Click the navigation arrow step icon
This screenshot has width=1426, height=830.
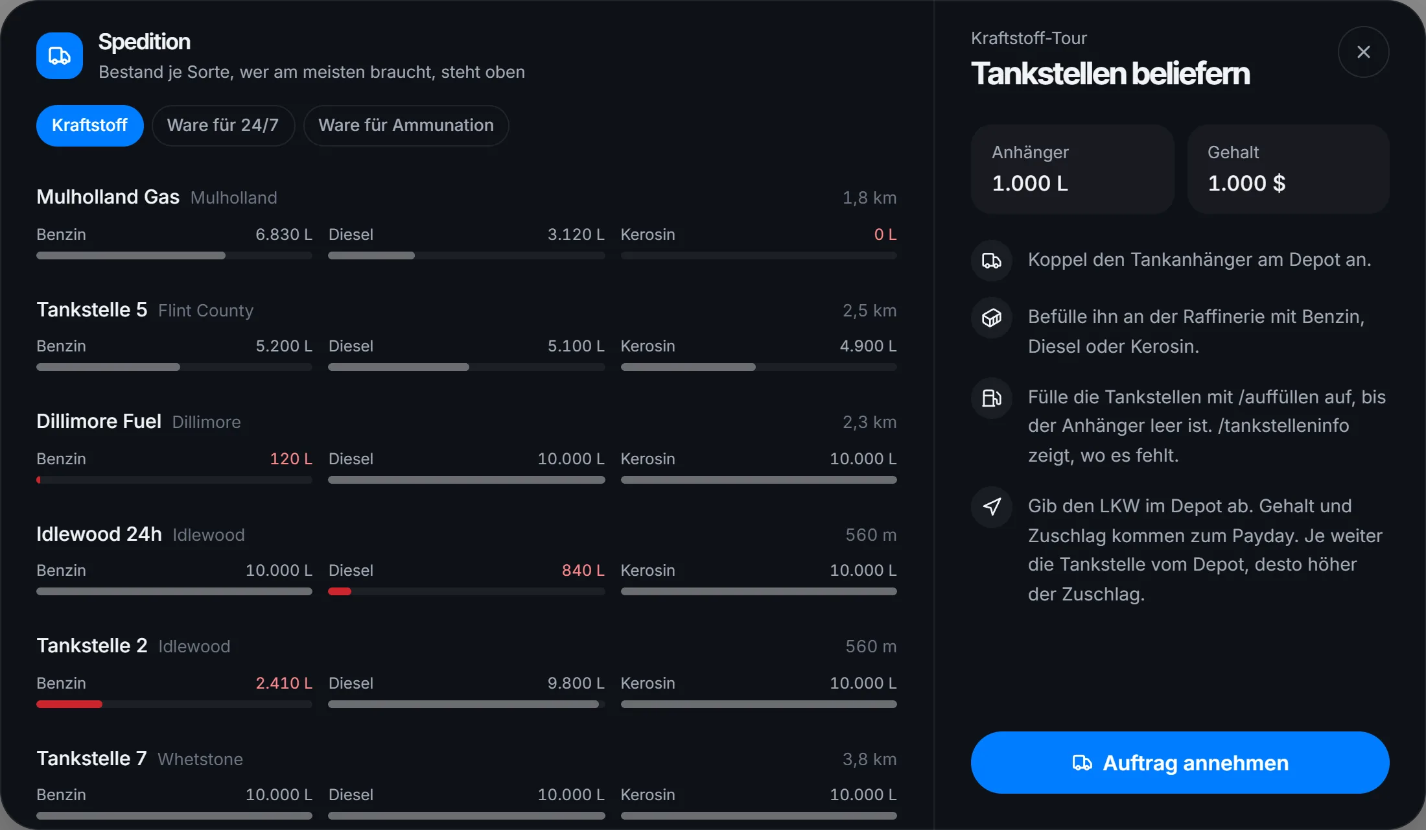992,507
